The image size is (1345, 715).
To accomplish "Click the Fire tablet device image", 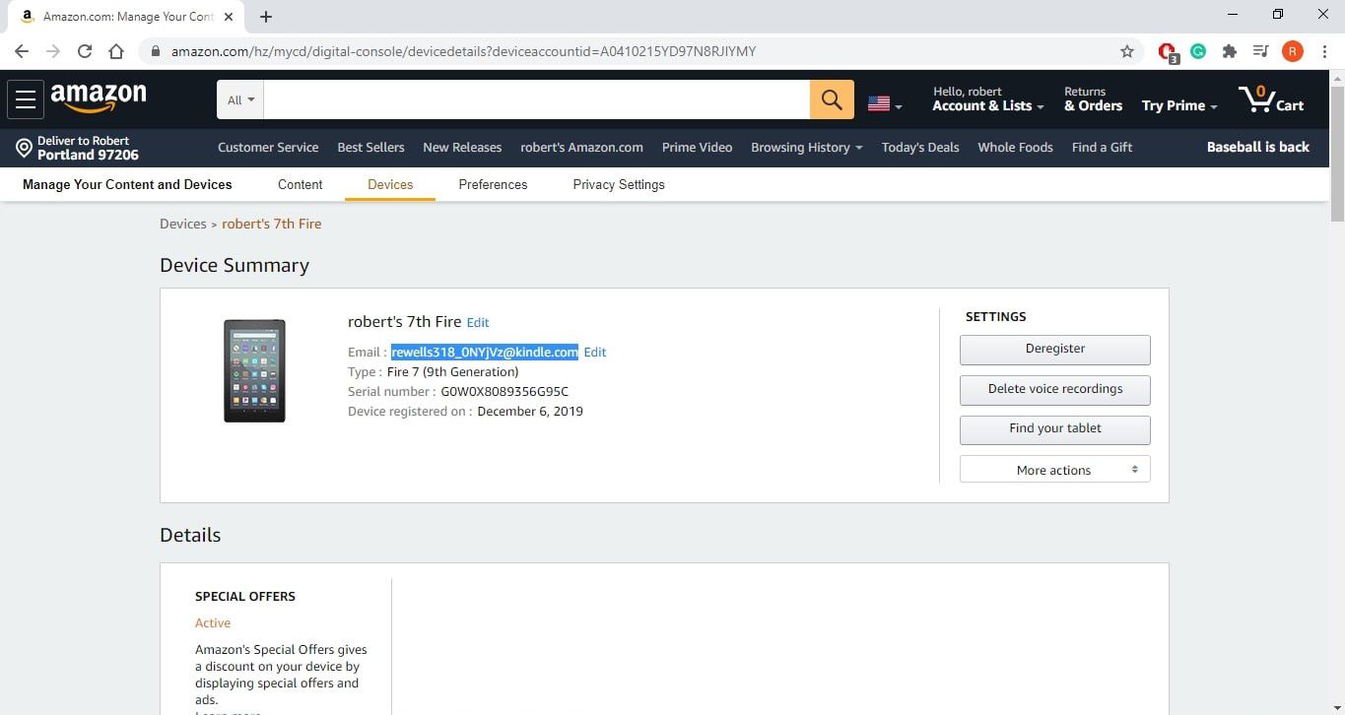I will pyautogui.click(x=254, y=371).
